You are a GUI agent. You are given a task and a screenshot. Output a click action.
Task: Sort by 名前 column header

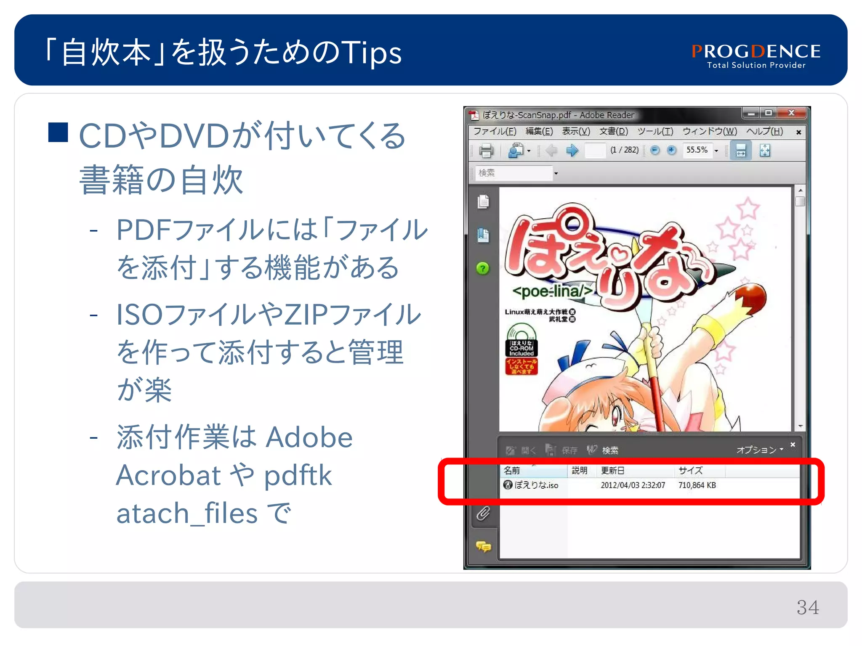tap(534, 471)
